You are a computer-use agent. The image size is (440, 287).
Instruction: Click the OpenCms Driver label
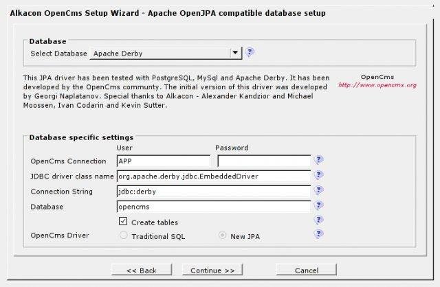[x=60, y=235]
